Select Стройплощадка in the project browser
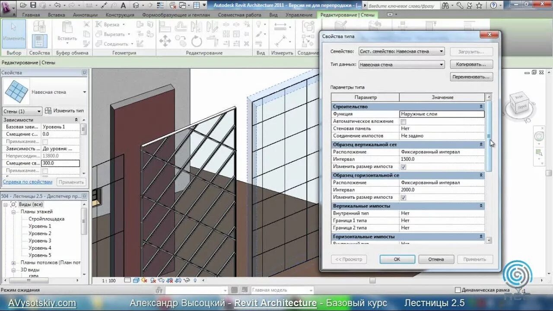Screen dimensions: 553x311 coord(46,219)
